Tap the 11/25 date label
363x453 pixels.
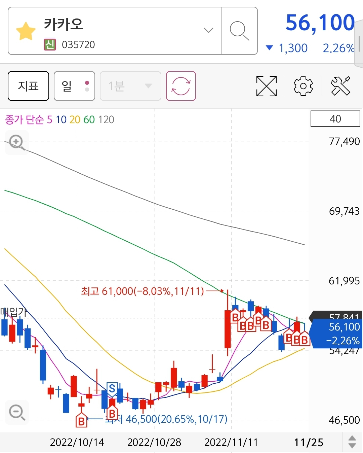point(309,442)
